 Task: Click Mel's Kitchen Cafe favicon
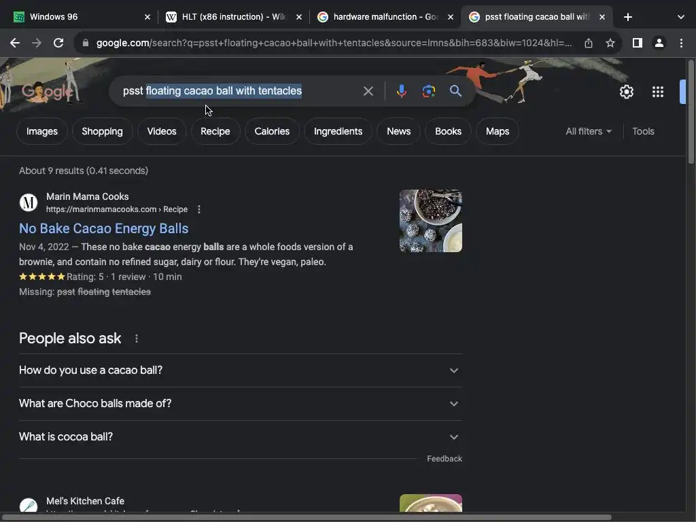click(x=29, y=505)
